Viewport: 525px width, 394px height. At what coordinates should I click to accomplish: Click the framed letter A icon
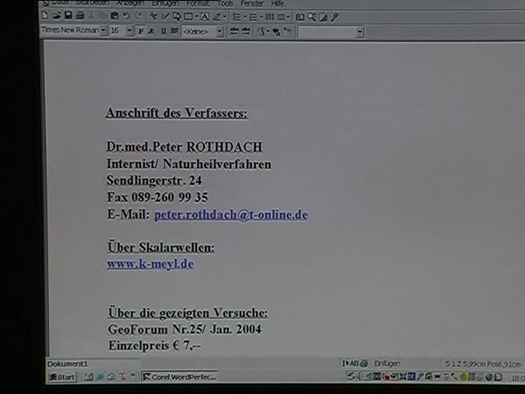pyautogui.click(x=204, y=16)
